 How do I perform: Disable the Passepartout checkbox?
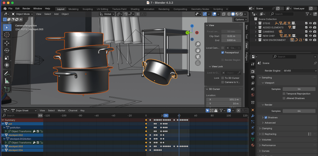point(223,53)
